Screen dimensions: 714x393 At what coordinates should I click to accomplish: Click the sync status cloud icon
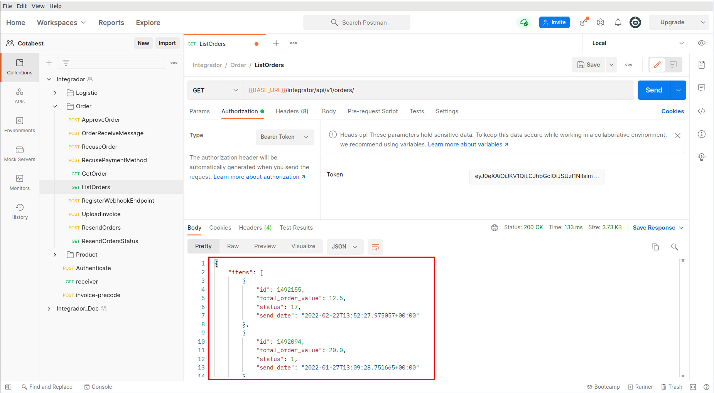click(523, 22)
